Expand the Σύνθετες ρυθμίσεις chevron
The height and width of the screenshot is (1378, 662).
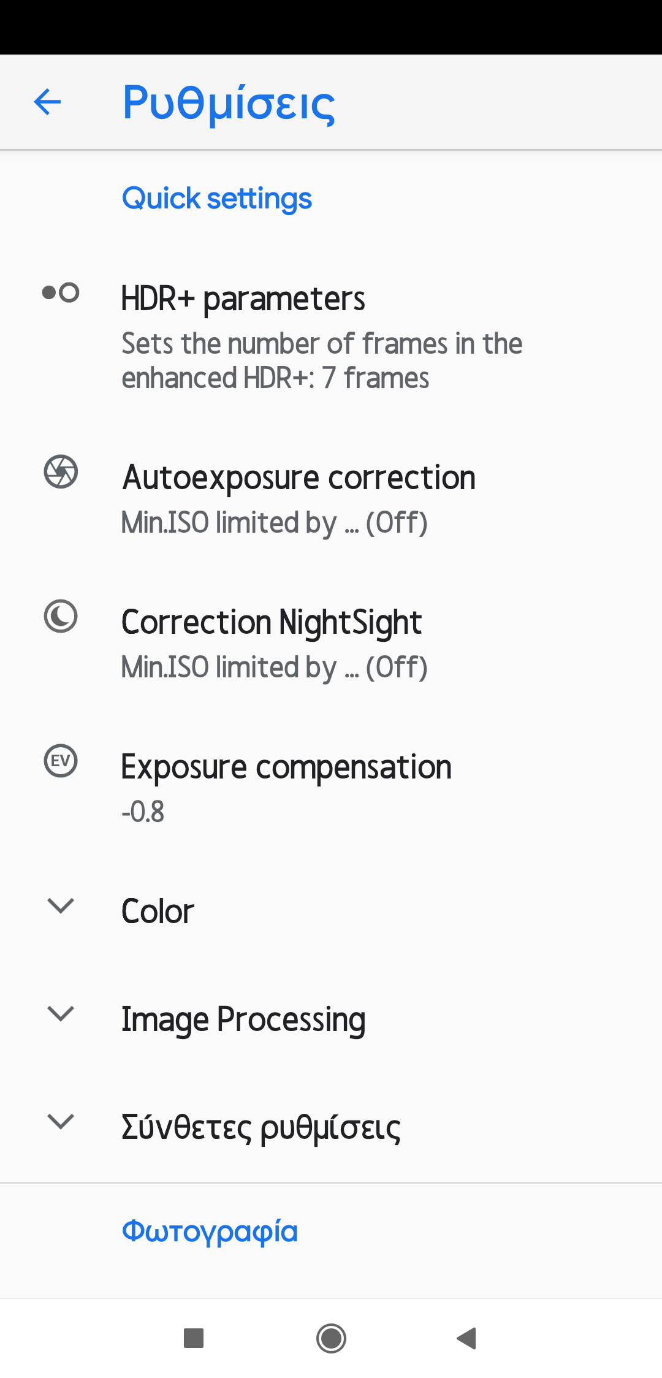(61, 1121)
